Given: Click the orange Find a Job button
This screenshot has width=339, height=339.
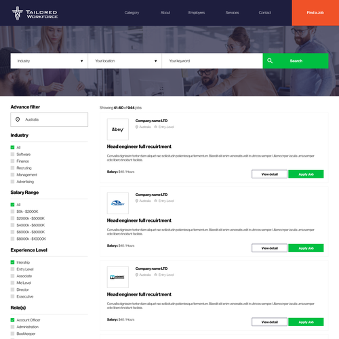Looking at the screenshot, I should 315,13.
